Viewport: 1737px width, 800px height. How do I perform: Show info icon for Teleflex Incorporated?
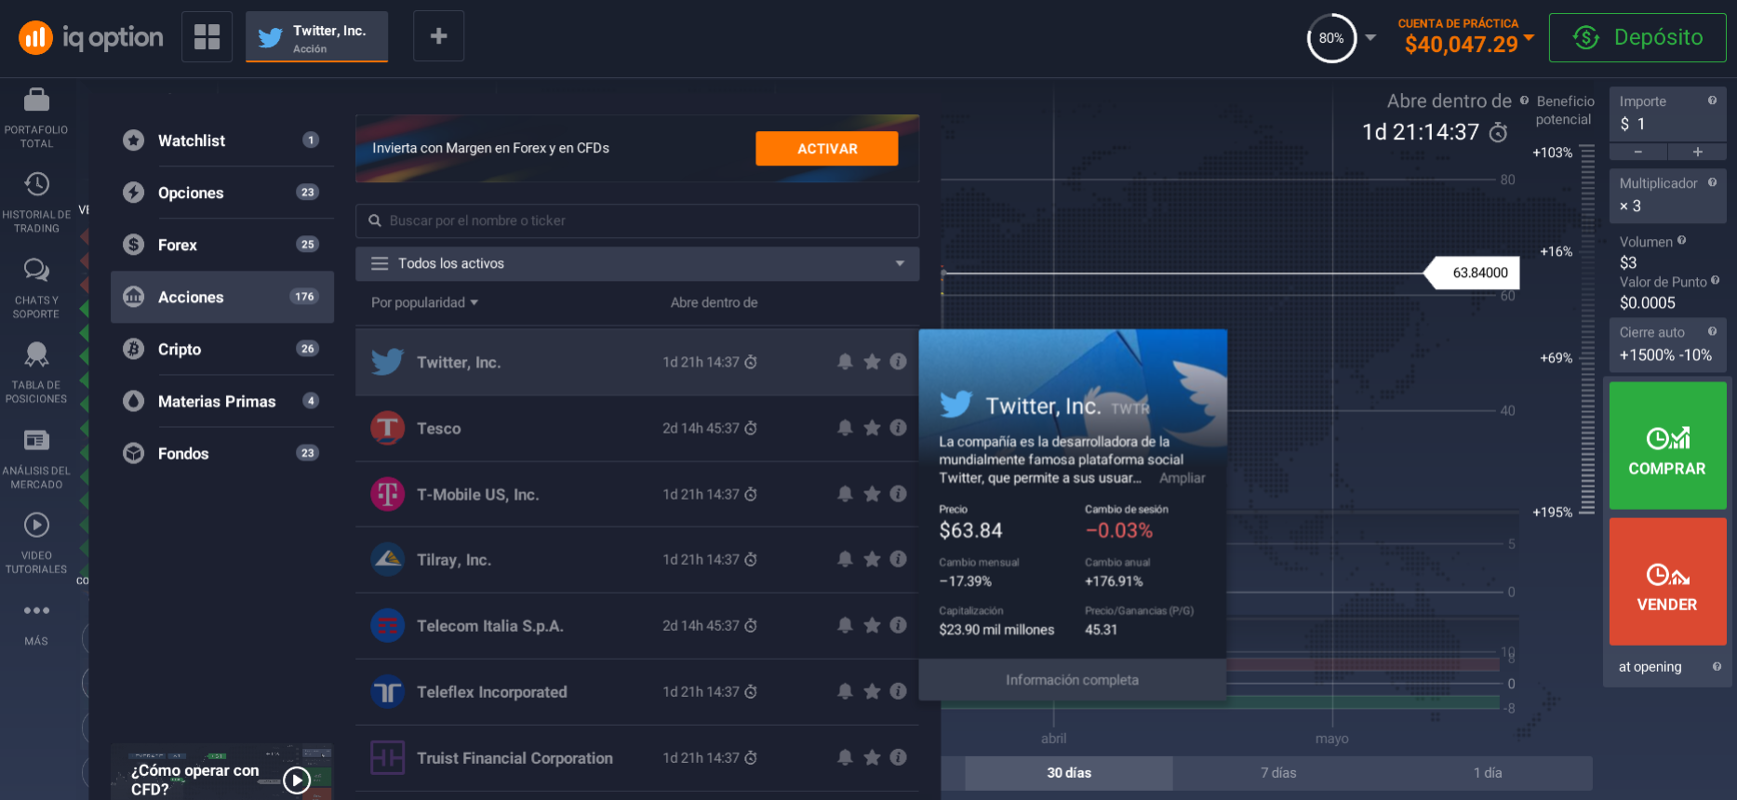click(x=898, y=691)
